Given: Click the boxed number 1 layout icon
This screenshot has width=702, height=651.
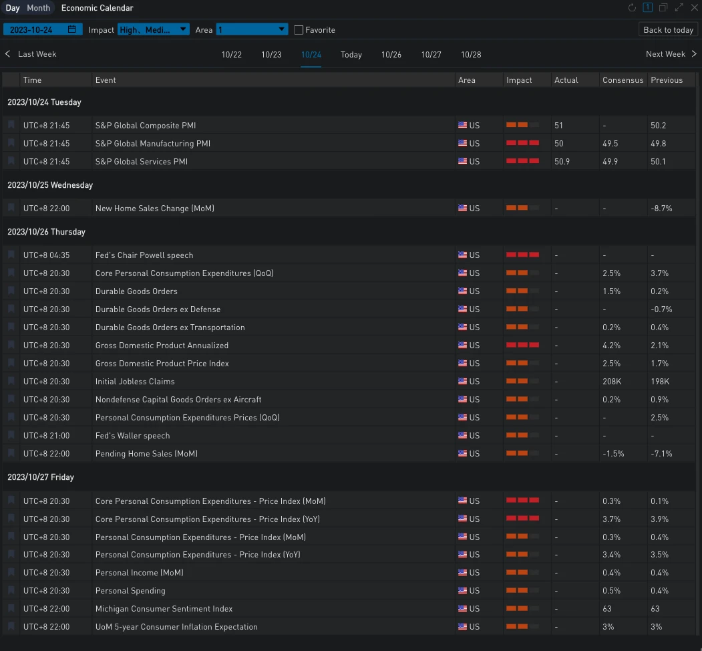Looking at the screenshot, I should [647, 8].
